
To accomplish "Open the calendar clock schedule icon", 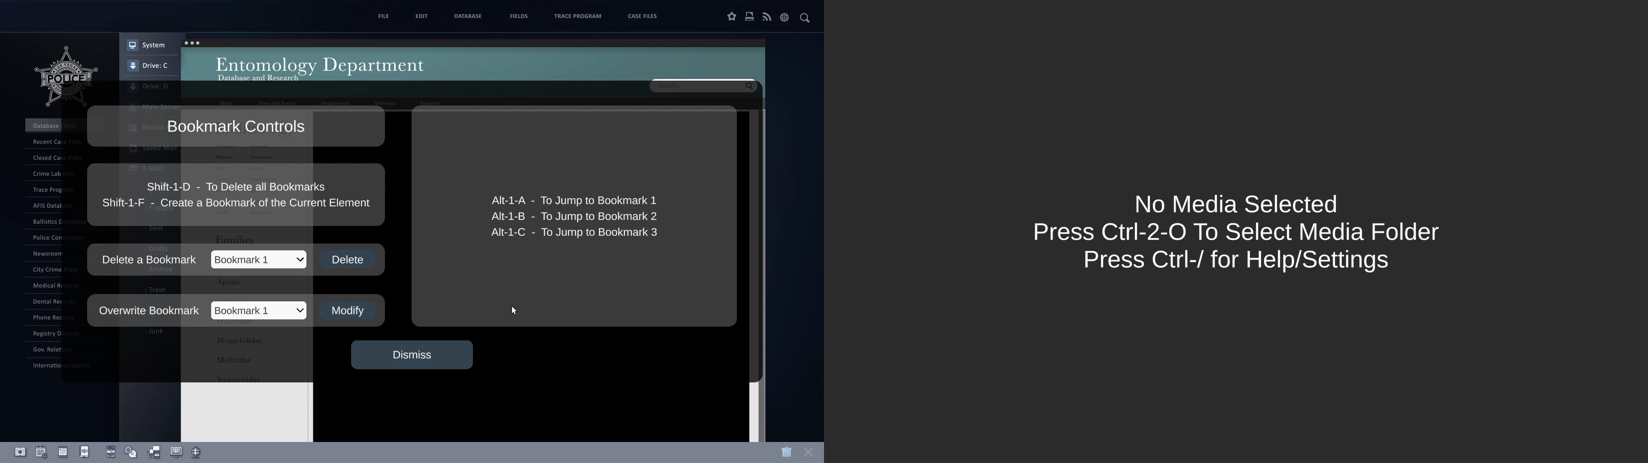I will (x=41, y=452).
